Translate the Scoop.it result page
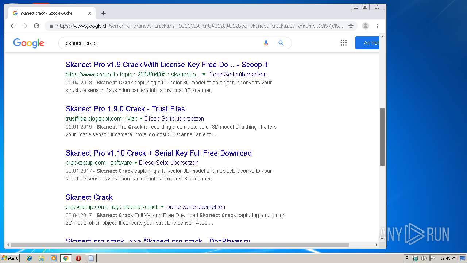This screenshot has width=467, height=263. [237, 75]
